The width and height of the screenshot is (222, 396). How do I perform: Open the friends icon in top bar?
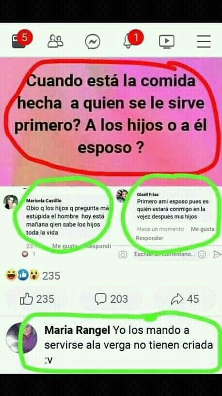coord(55,41)
